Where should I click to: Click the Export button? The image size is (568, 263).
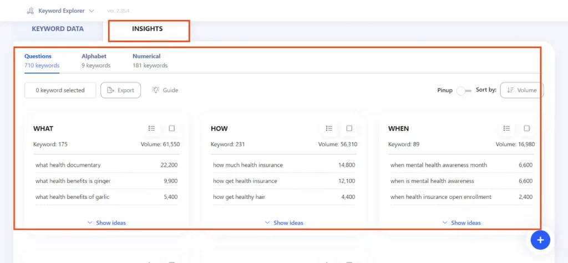click(x=120, y=90)
